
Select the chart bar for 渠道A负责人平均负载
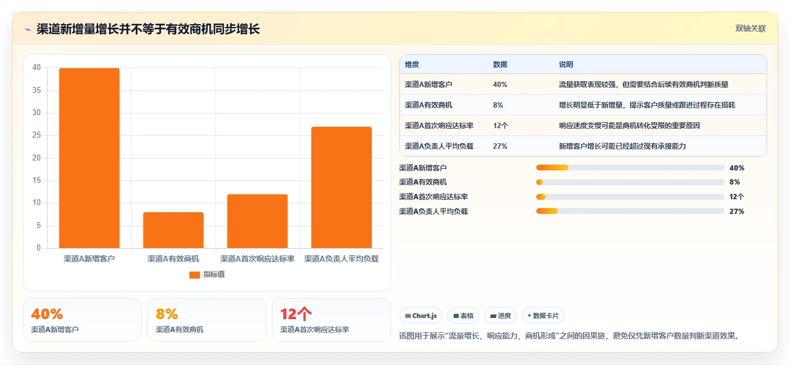[x=341, y=187]
